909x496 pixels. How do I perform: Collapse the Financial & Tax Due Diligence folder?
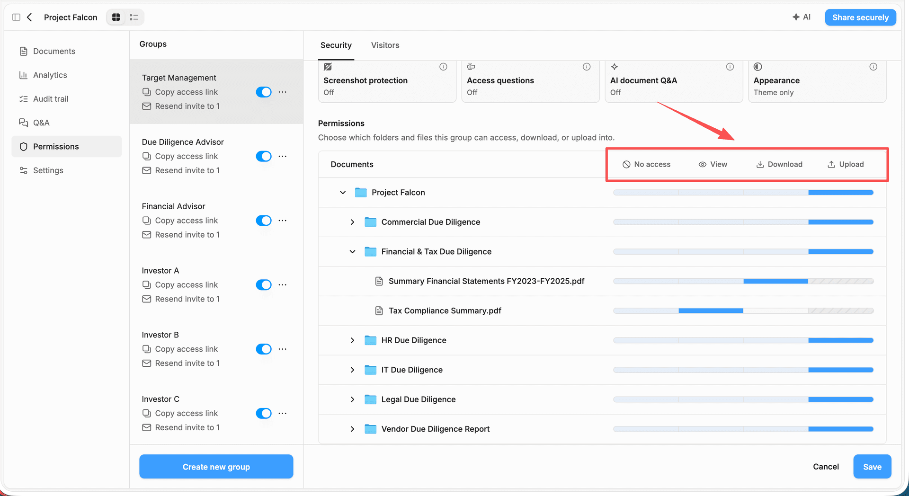[x=352, y=252]
